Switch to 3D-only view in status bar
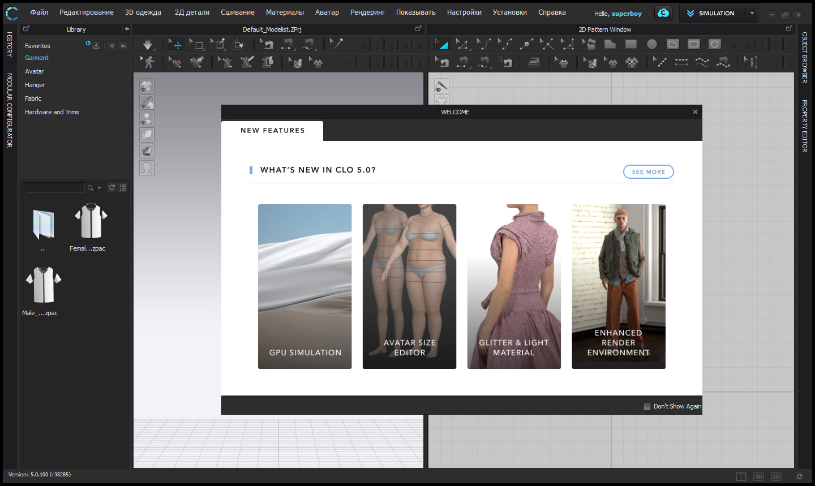This screenshot has width=815, height=486. 758,476
